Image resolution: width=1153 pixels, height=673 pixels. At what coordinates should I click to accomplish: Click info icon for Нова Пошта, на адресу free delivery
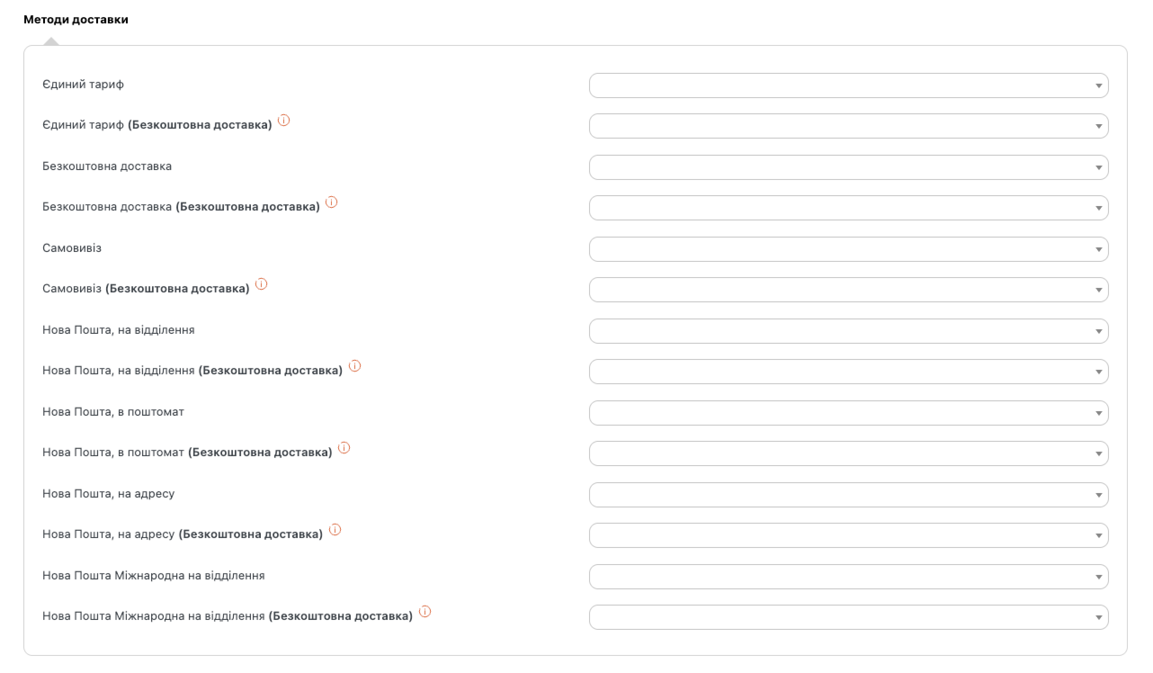pyautogui.click(x=335, y=530)
